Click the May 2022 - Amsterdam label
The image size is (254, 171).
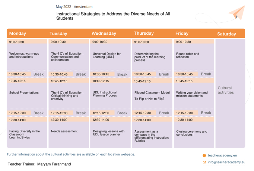click(74, 7)
